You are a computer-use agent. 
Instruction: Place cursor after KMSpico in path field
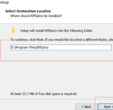(x=49, y=48)
